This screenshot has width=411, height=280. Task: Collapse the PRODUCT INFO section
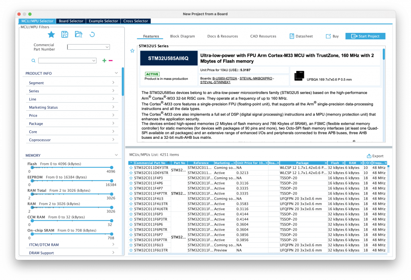coord(116,73)
